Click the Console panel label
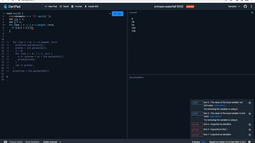This screenshot has width=255, height=143. click(133, 12)
